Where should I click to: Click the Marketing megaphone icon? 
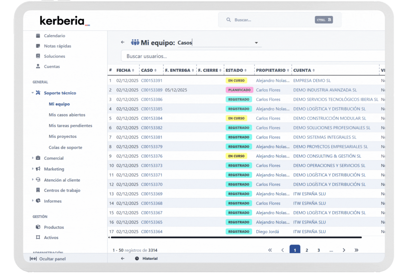coord(38,169)
